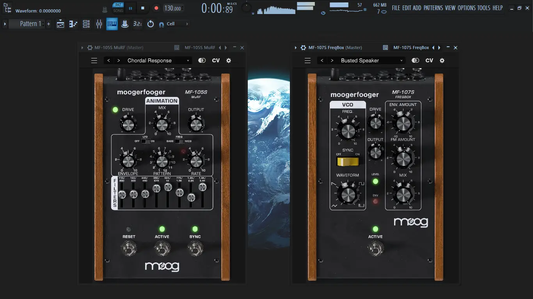Load the preset after Busted Speaker
Viewport: 533px width, 299px height.
332,60
